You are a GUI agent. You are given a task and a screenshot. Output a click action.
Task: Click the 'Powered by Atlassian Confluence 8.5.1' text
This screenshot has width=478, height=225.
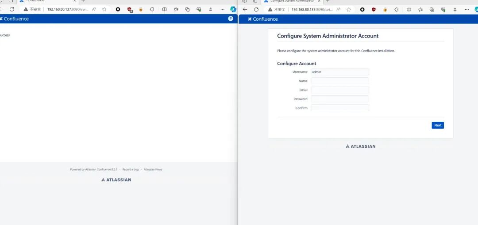pyautogui.click(x=93, y=169)
